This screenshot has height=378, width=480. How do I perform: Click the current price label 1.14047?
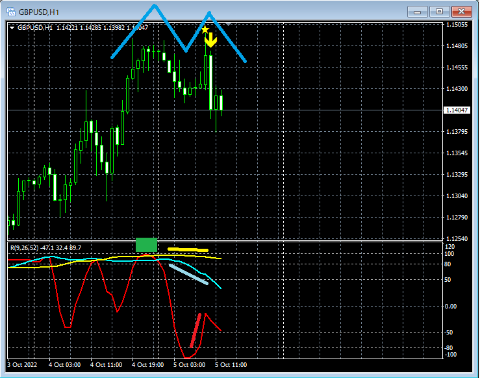pos(457,110)
